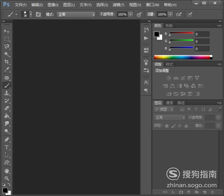Add a Hue/Saturation adjustment
Screen dimensions: 224x196
coord(165,86)
